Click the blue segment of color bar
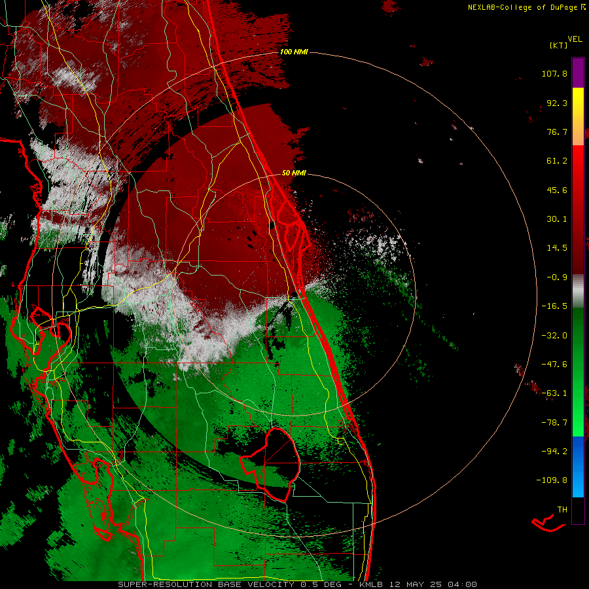Image resolution: width=589 pixels, height=589 pixels. click(578, 467)
